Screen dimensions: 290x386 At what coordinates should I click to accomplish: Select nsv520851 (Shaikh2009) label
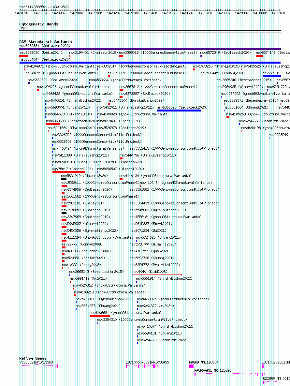tap(83, 258)
